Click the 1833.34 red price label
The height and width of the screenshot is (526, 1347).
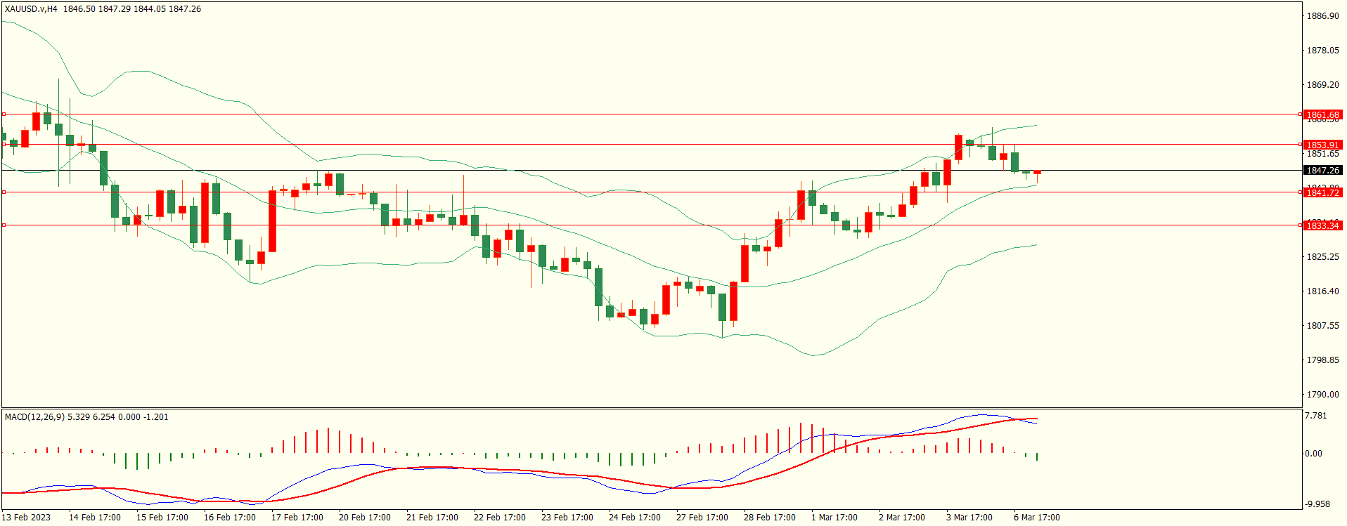coord(1322,225)
